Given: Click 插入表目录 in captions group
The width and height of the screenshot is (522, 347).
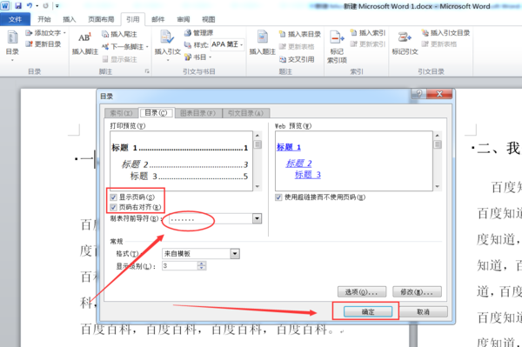Looking at the screenshot, I should click(300, 34).
